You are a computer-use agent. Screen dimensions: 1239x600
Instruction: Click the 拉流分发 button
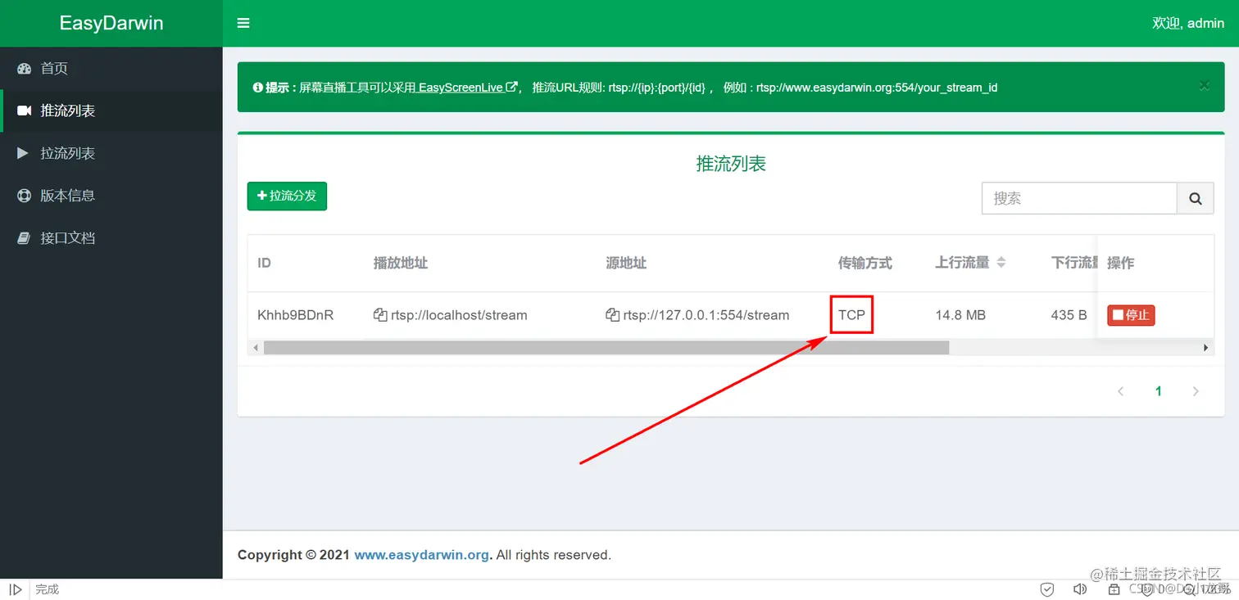click(287, 196)
